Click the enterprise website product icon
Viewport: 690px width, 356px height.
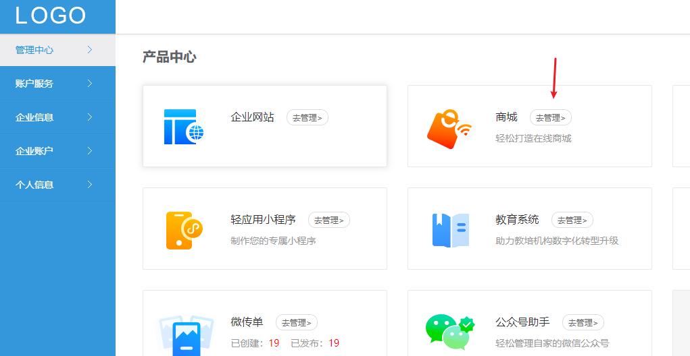[184, 127]
